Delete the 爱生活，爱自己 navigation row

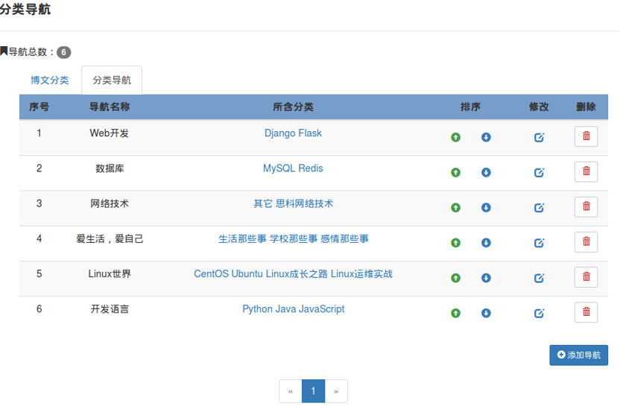tap(586, 242)
